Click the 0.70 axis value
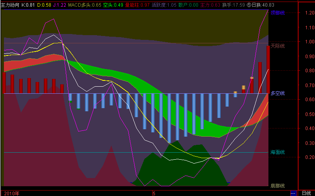The image size is (315, 196). pos(310,86)
